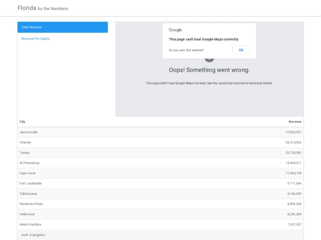Click Cape Coral's revenue value

[x=294, y=173]
